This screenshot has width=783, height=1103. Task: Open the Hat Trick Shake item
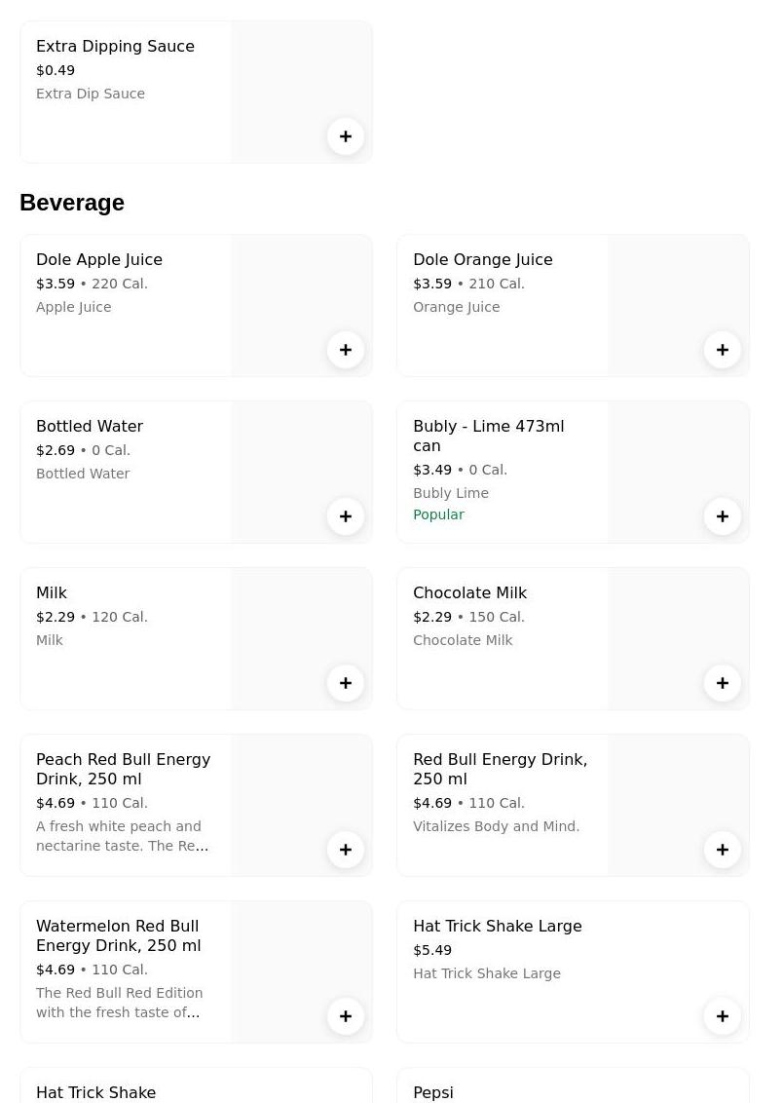pos(95,1093)
